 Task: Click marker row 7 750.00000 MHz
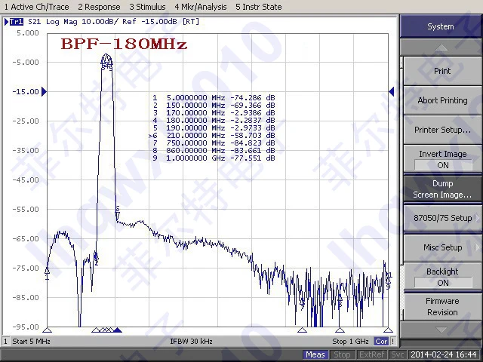pos(214,143)
